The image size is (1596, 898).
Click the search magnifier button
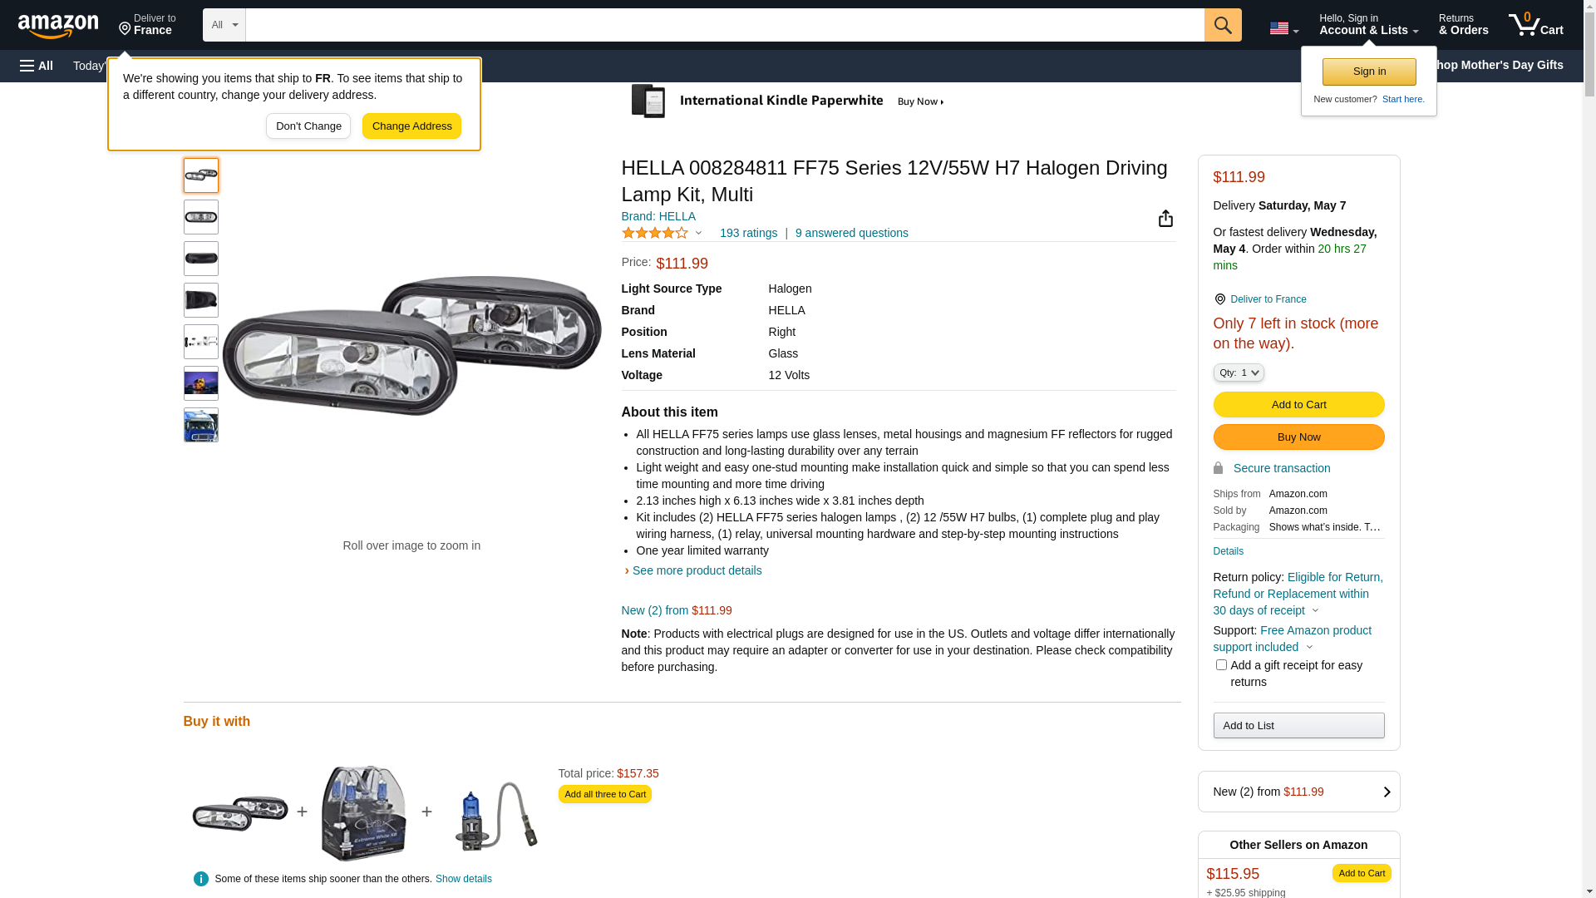[1222, 25]
